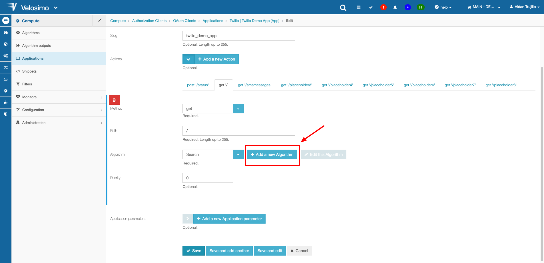Open the dashboard gauge icon in icon rail
This screenshot has height=263, width=544.
tap(6, 33)
